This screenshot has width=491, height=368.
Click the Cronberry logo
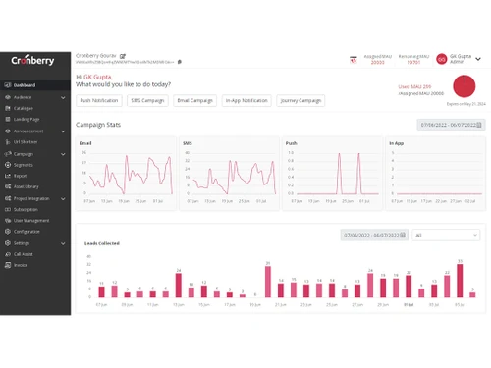[32, 61]
